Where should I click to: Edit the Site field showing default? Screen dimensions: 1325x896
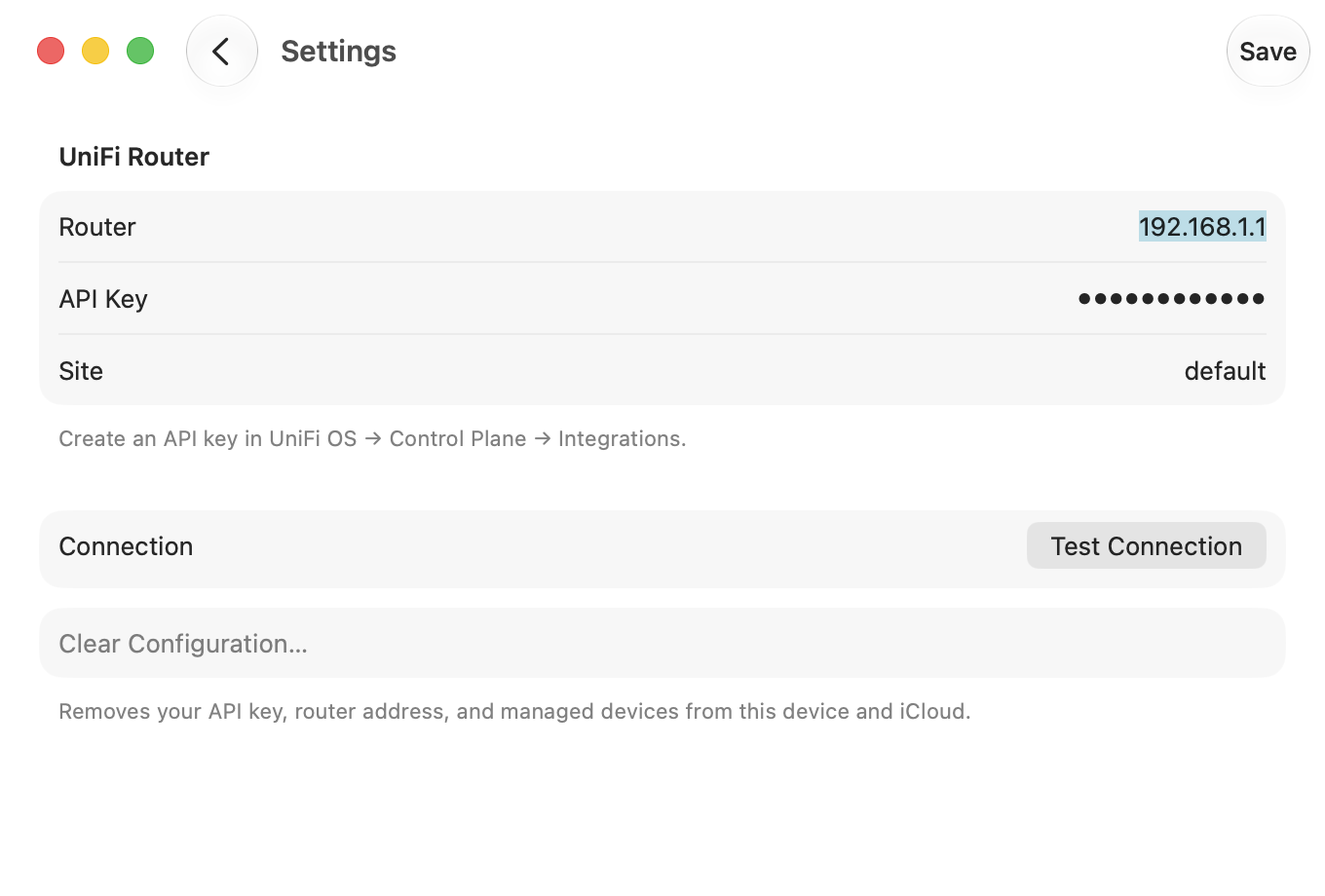(x=1225, y=370)
